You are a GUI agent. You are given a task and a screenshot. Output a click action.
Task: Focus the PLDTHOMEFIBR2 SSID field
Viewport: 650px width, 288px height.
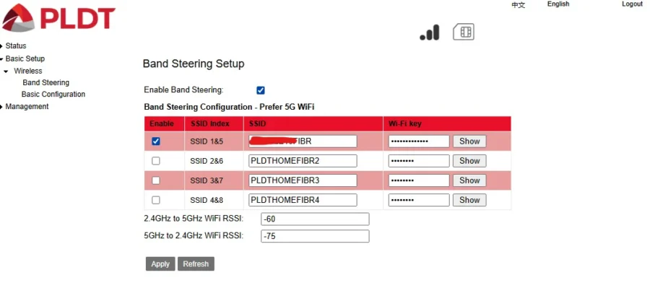coord(303,161)
